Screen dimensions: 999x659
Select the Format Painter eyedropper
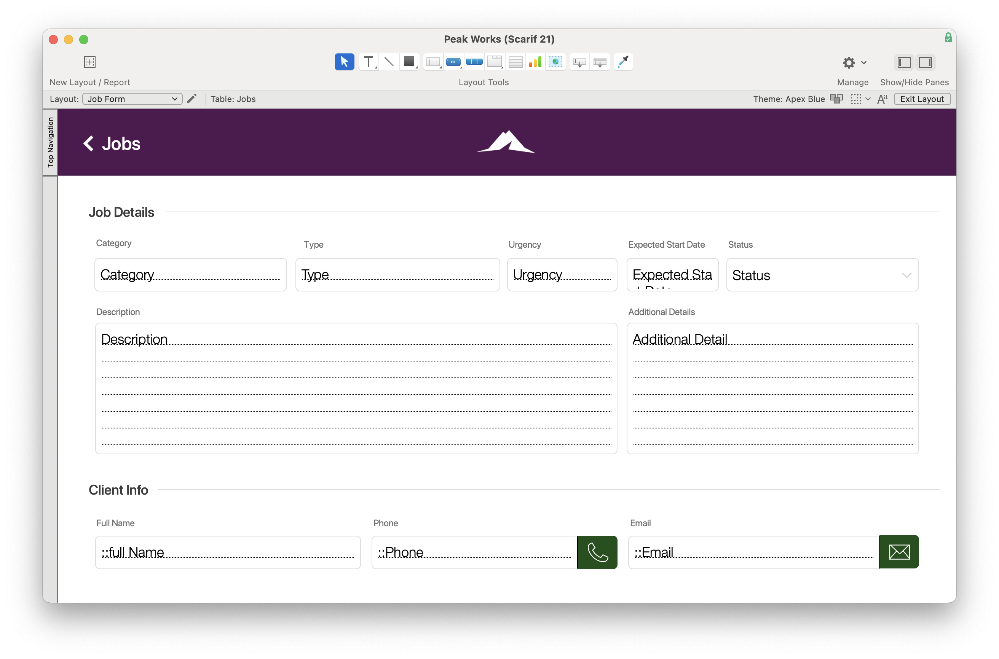tap(623, 61)
